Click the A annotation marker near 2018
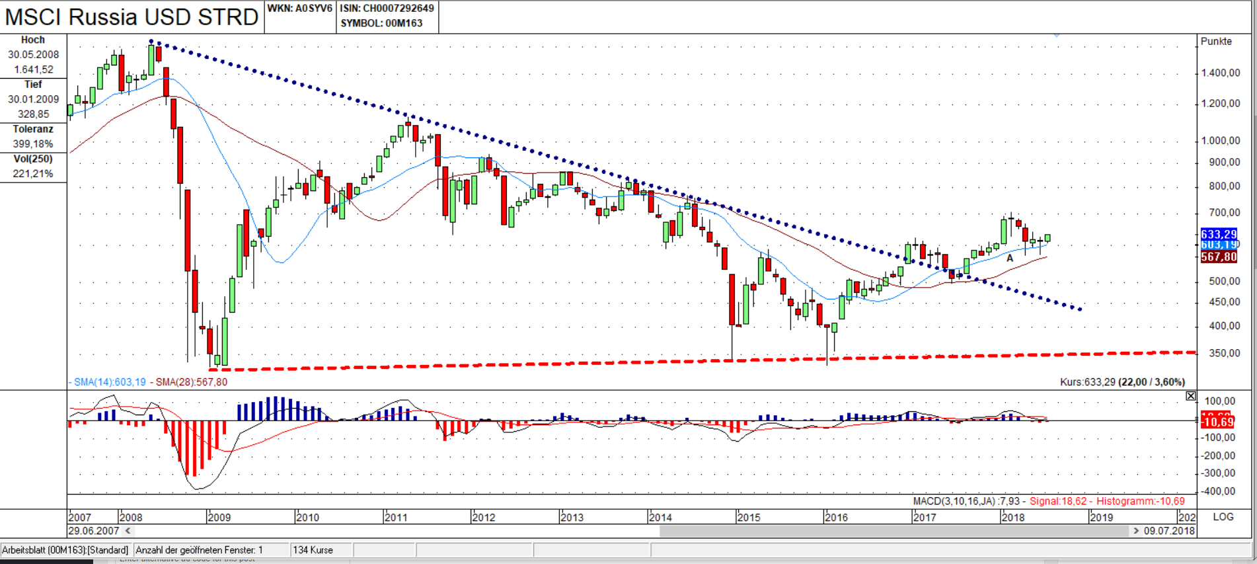Screen dimensions: 1257x564 pyautogui.click(x=1010, y=259)
